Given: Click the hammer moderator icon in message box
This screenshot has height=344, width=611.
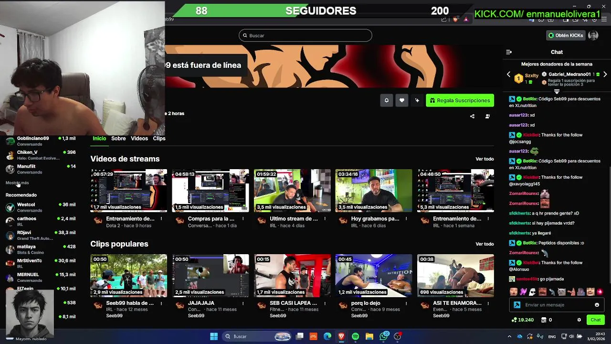Looking at the screenshot, I should click(x=517, y=305).
